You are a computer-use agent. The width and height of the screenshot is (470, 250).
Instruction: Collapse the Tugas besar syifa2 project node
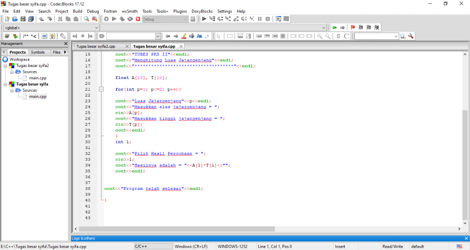pyautogui.click(x=6, y=66)
